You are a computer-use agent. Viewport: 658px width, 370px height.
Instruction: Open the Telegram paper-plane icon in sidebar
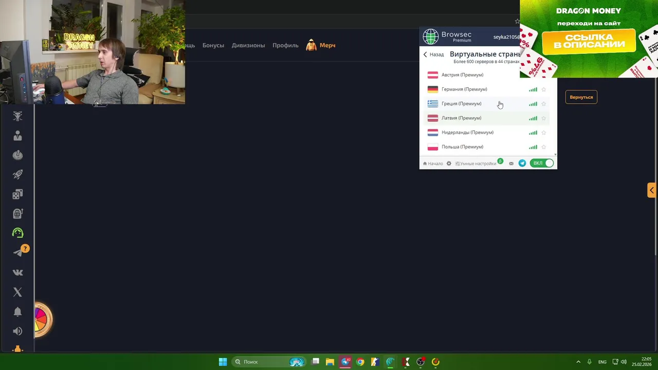(17, 252)
